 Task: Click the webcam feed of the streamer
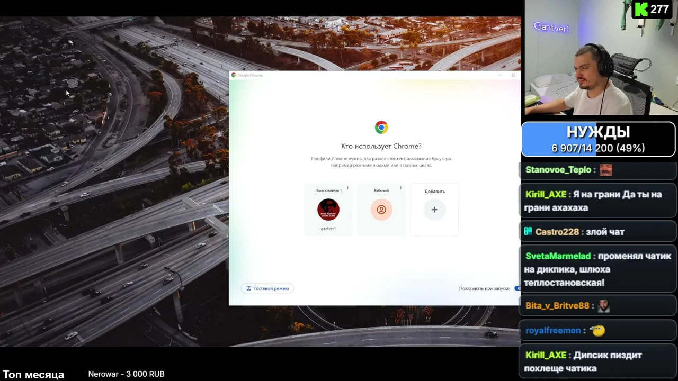tap(601, 57)
